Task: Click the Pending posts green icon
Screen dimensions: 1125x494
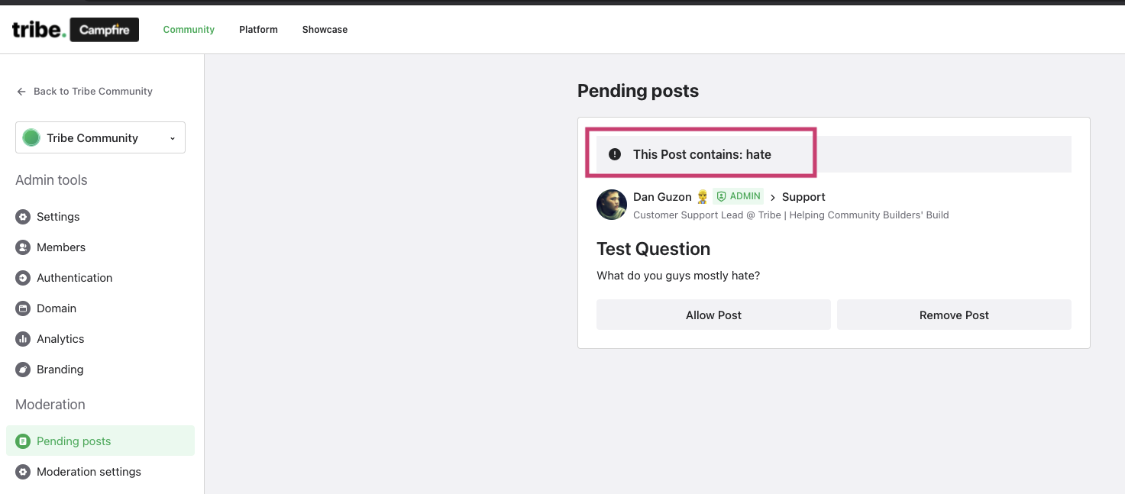Action: pos(23,441)
